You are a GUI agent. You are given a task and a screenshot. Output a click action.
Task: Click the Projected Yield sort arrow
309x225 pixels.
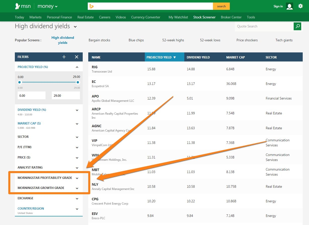click(x=175, y=57)
